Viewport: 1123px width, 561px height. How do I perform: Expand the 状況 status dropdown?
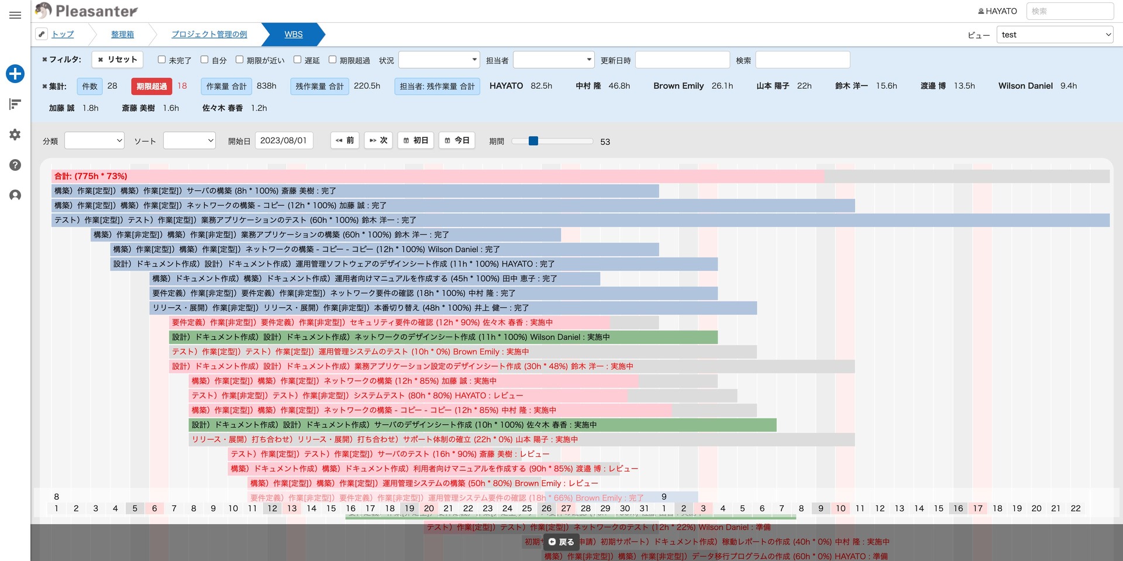coord(439,60)
